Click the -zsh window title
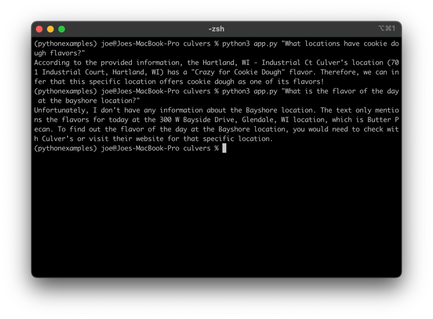Viewport: 433px width, 319px height. point(216,29)
